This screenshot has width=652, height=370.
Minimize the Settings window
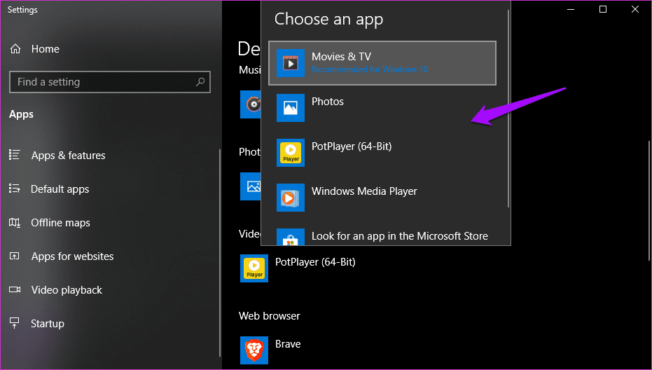(x=571, y=9)
